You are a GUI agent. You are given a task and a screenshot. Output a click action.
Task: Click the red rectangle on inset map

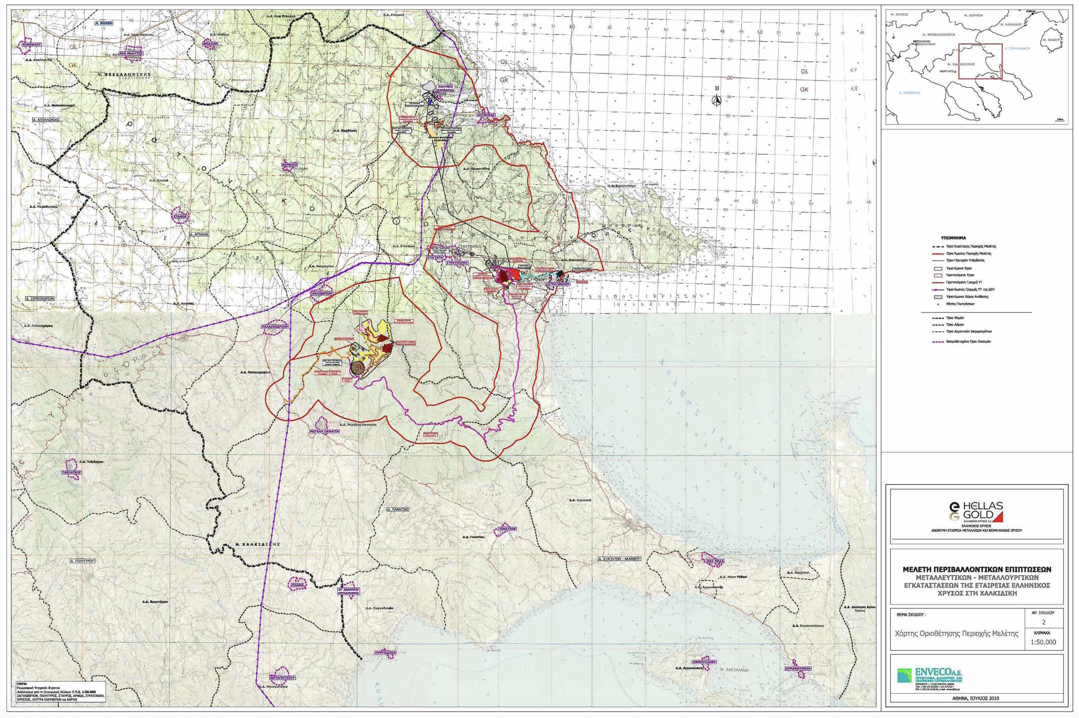tap(980, 61)
